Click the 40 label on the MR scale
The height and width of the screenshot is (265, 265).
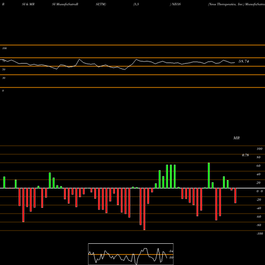(x=259, y=174)
